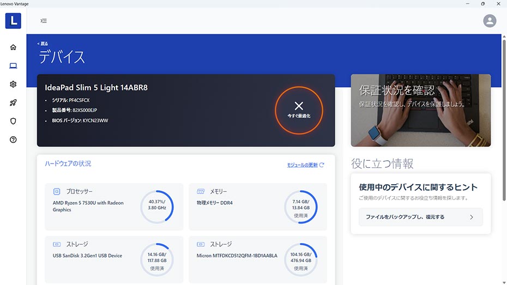Click 使用中のデバイスに関するヒント heading
The width and height of the screenshot is (507, 285).
[418, 187]
